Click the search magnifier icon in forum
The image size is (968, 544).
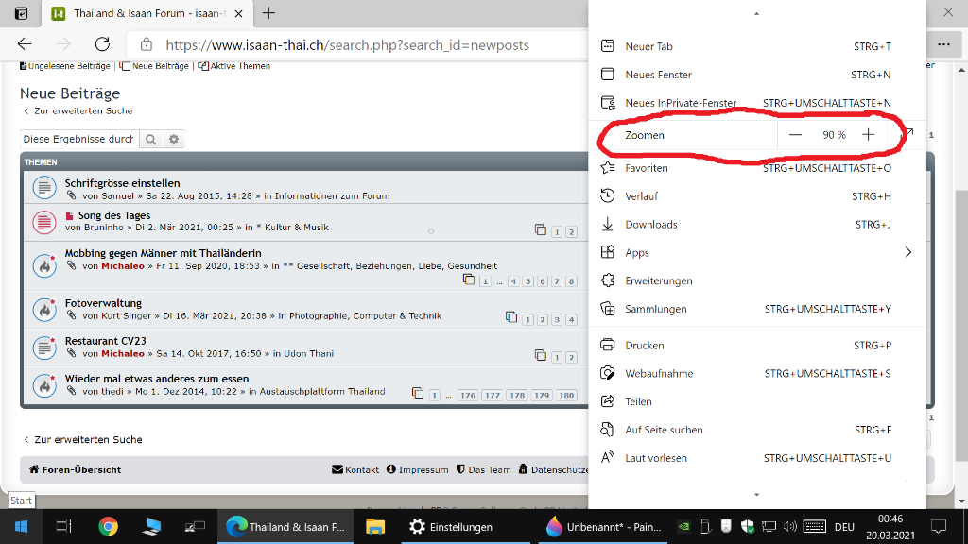(x=150, y=140)
